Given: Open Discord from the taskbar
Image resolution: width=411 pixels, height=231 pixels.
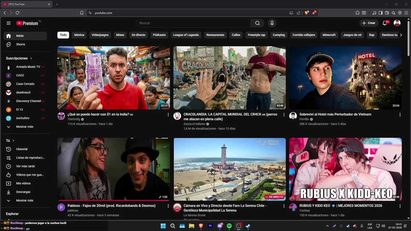Looking at the screenshot, I should (x=220, y=226).
